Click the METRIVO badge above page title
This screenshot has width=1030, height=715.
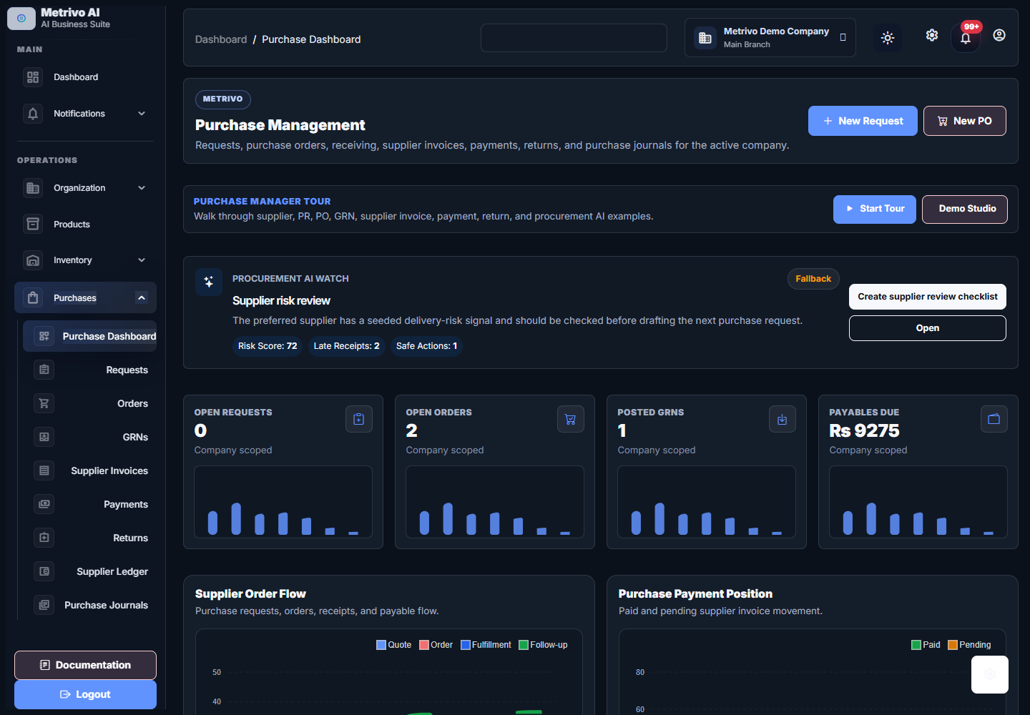coord(222,99)
